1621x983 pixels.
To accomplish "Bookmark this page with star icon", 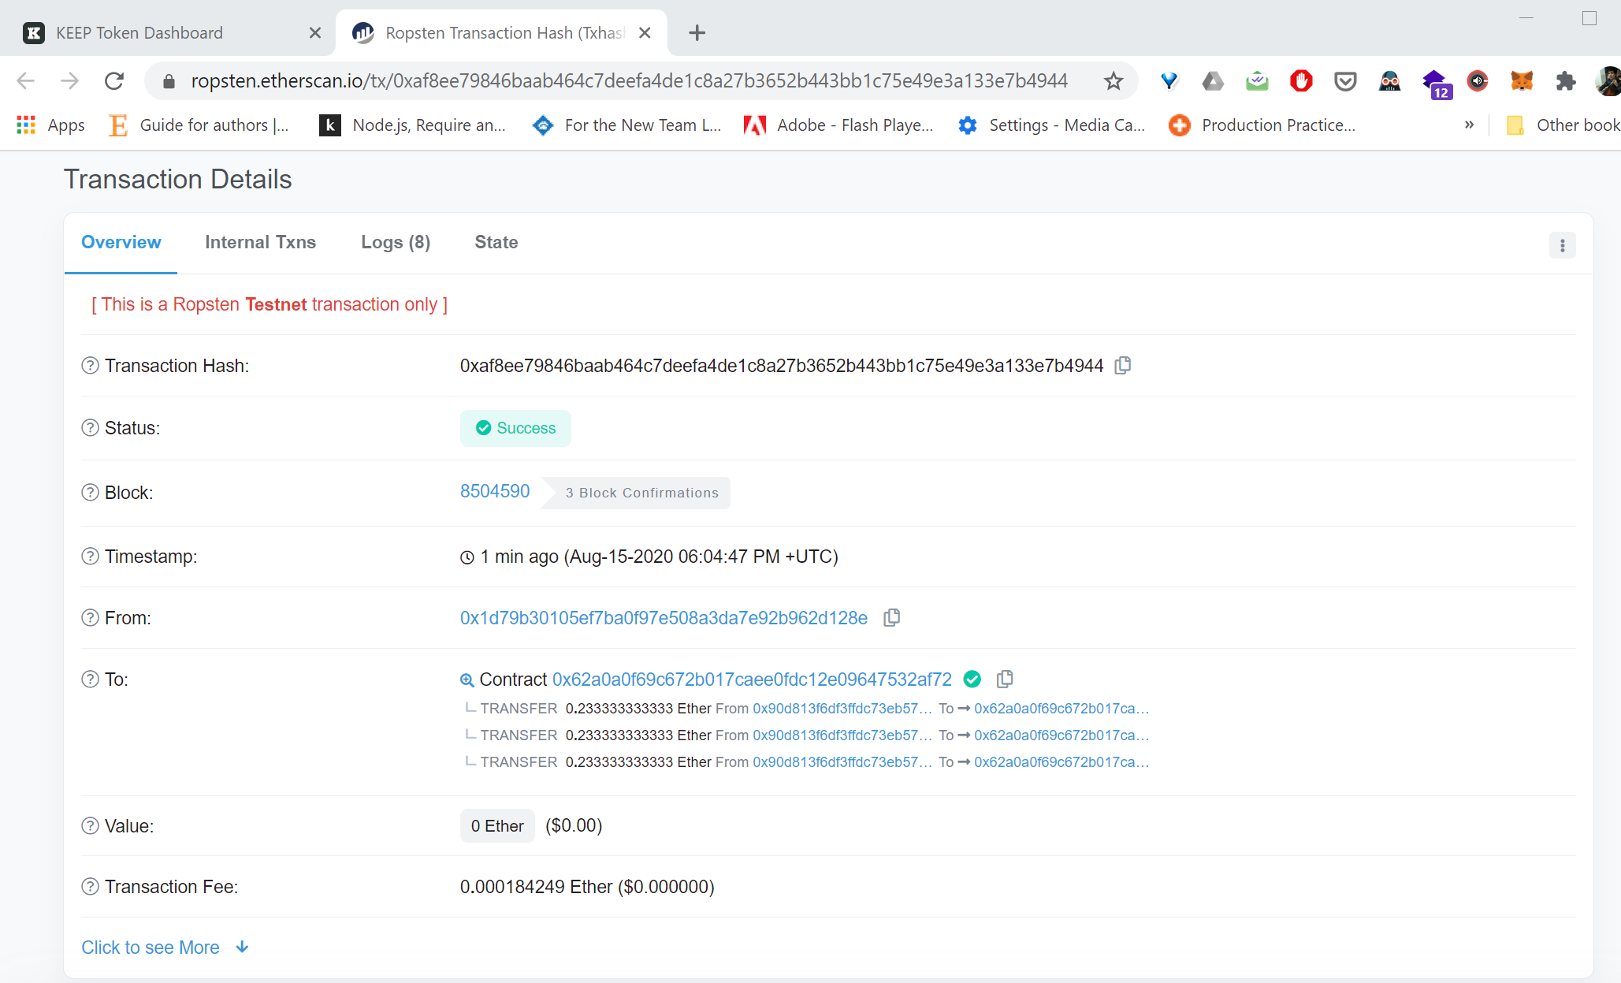I will point(1113,80).
